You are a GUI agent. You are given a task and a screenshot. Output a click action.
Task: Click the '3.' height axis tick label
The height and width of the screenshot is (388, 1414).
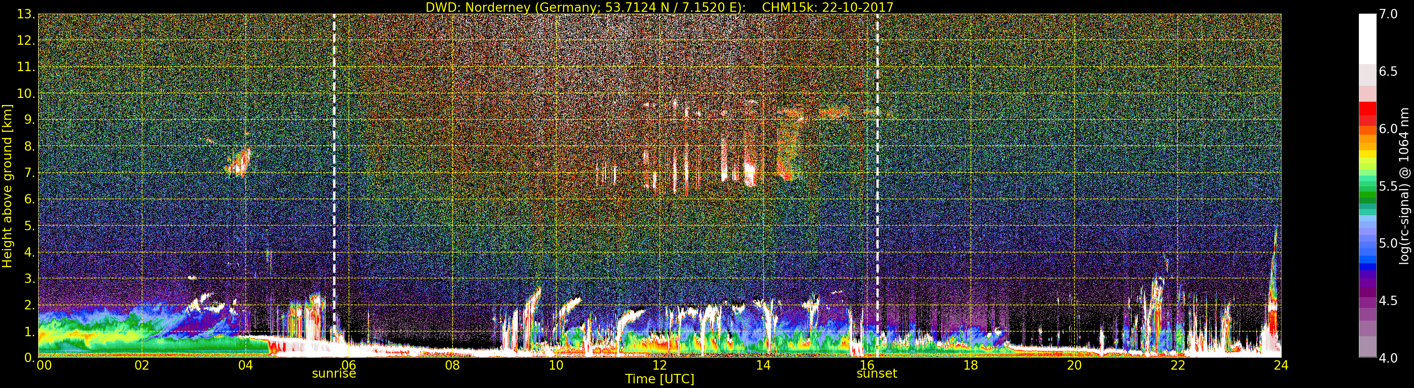click(30, 278)
